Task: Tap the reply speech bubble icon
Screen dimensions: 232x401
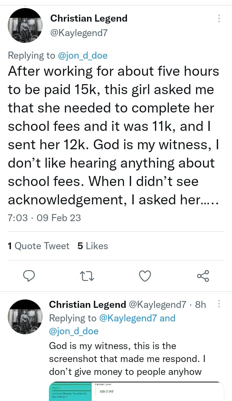Action: coord(29,276)
